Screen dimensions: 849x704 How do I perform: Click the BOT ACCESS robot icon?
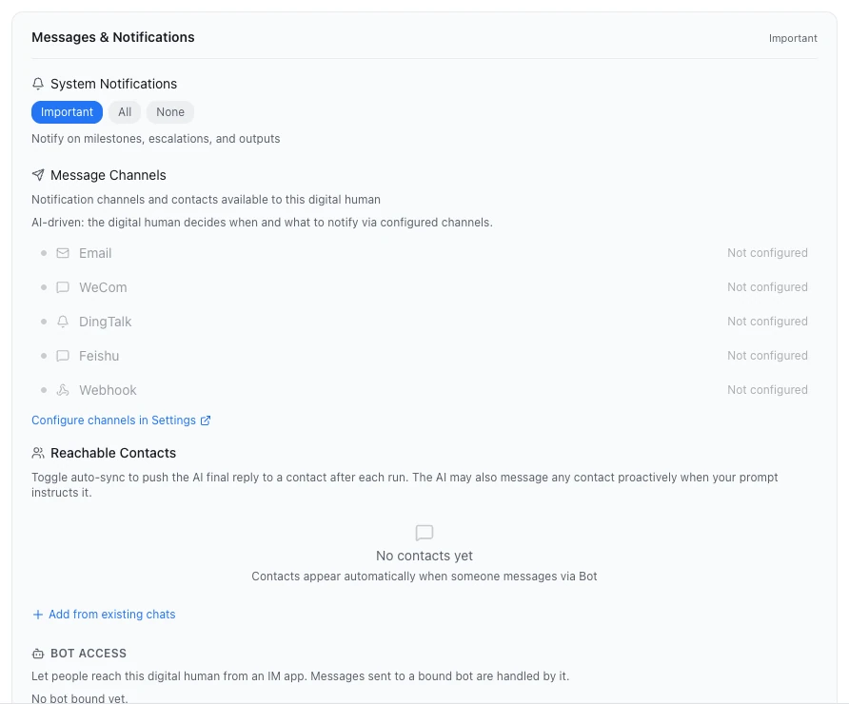click(x=38, y=654)
